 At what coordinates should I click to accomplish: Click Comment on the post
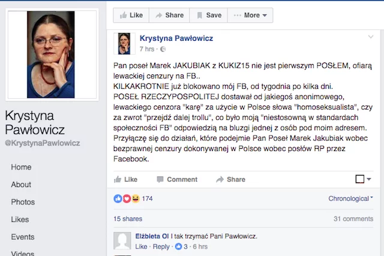[177, 179]
